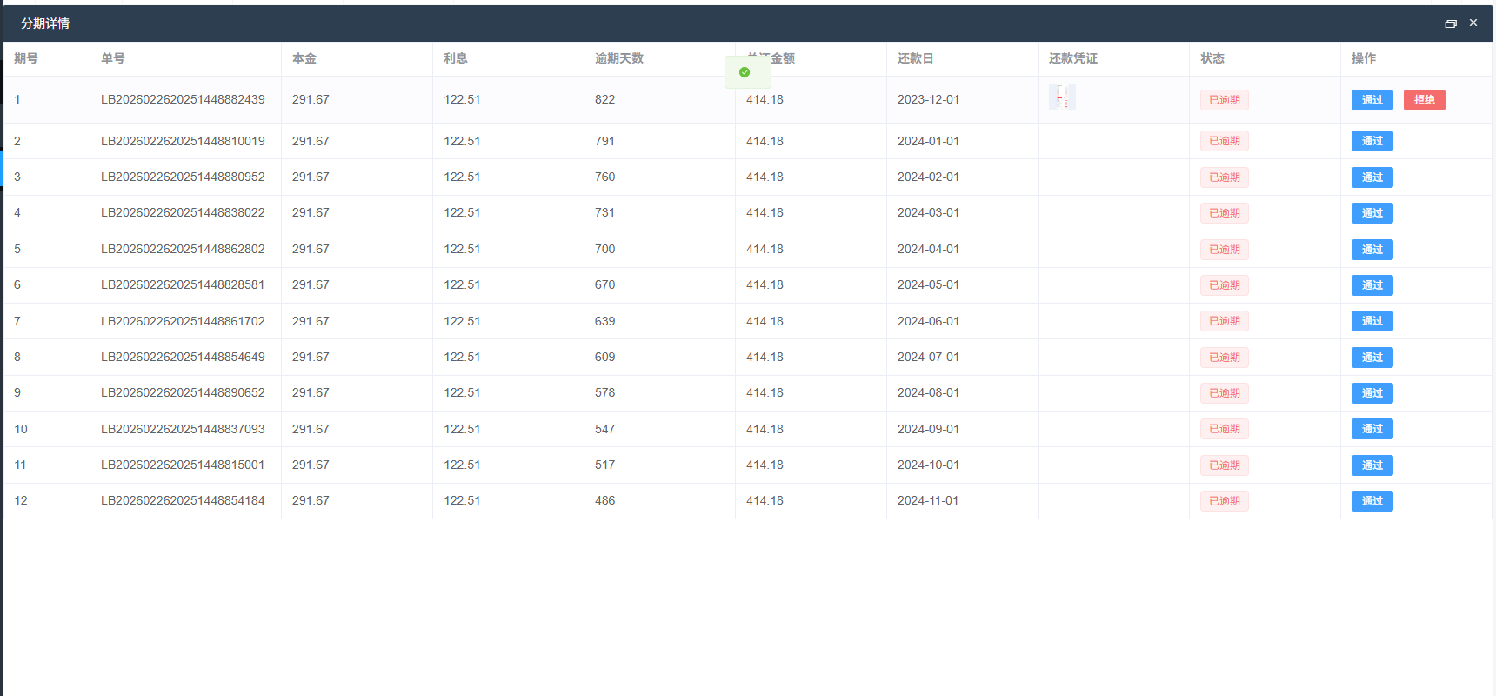Approve period 7 installment
Image resolution: width=1496 pixels, height=696 pixels.
click(x=1372, y=321)
